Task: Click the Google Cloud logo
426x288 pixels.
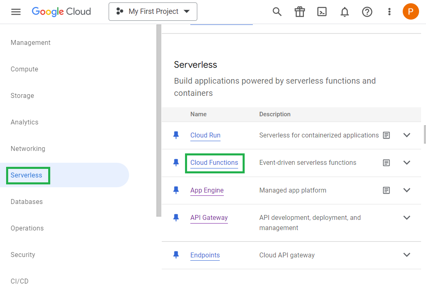Action: click(x=61, y=12)
